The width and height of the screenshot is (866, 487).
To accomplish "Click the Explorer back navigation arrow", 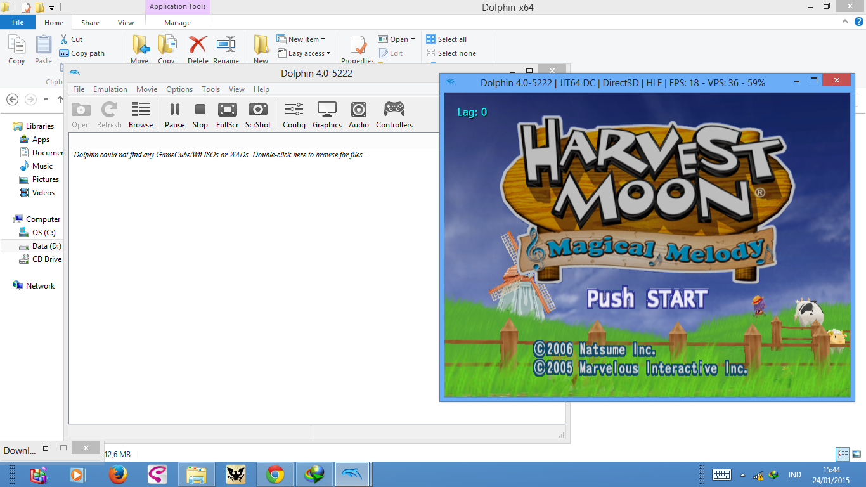I will [12, 100].
